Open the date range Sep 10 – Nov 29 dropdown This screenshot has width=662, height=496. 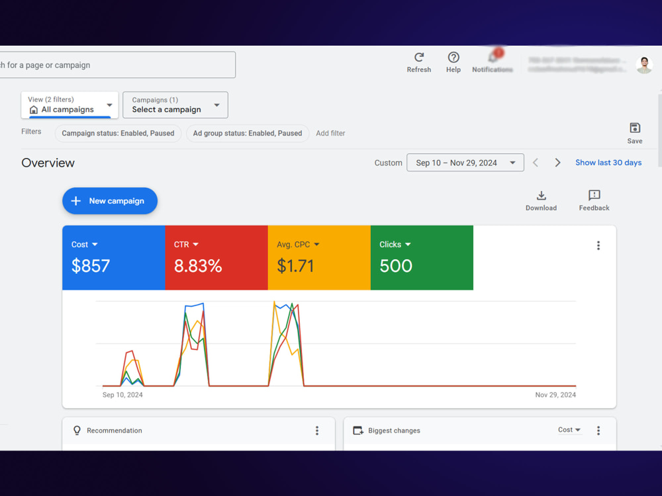pyautogui.click(x=465, y=163)
